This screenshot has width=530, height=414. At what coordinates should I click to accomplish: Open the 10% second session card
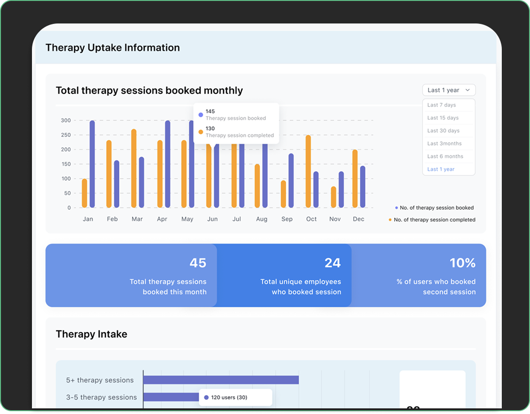pos(419,275)
